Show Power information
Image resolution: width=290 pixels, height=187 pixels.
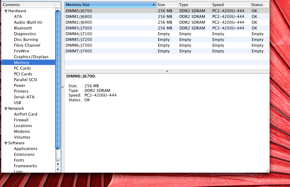(x=20, y=85)
